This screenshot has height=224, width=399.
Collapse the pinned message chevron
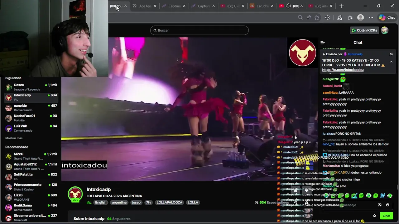[391, 62]
